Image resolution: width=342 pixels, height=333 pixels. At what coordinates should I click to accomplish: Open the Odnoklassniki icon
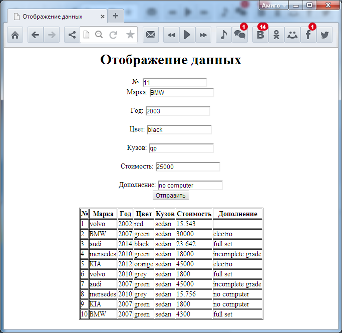(276, 35)
